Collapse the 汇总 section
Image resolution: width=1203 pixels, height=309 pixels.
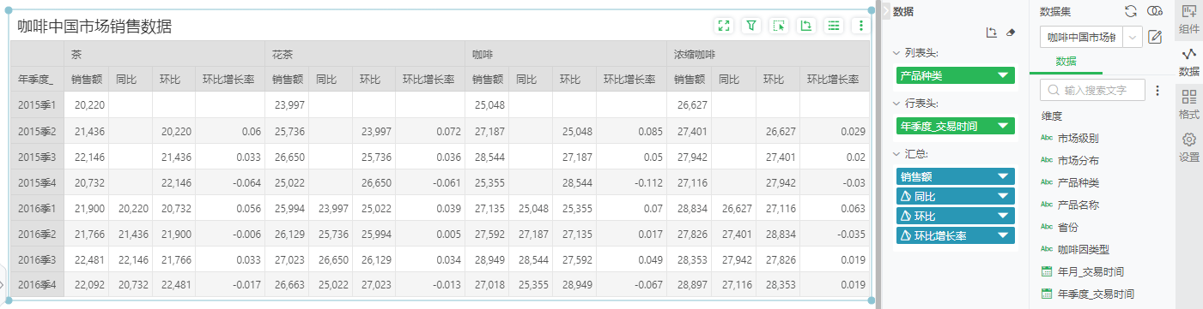pos(897,154)
